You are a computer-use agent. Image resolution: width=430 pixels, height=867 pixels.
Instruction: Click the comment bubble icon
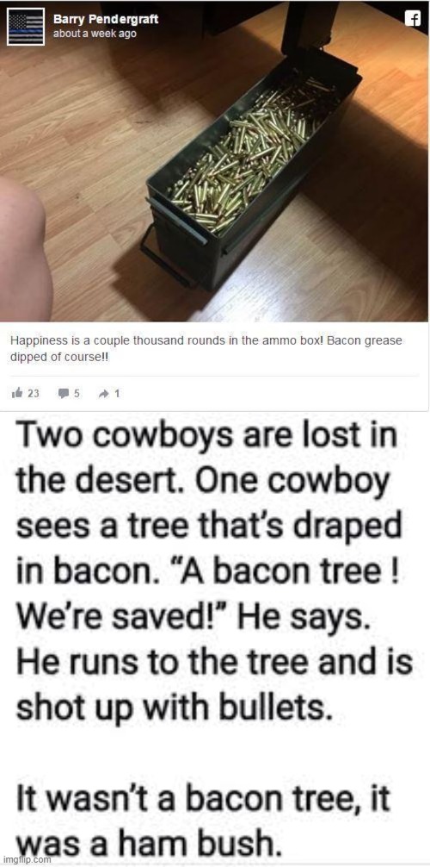(64, 394)
